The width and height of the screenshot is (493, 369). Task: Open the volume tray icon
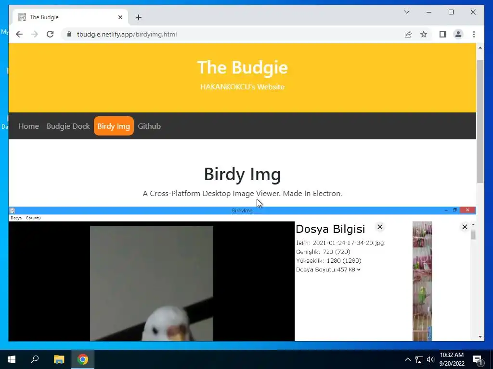click(430, 359)
